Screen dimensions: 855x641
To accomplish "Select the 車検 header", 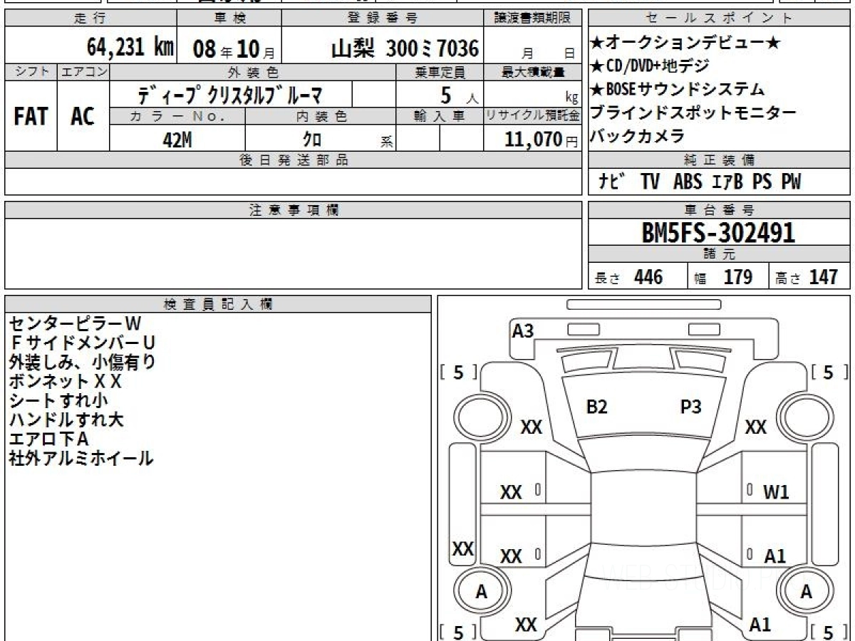I will (229, 18).
